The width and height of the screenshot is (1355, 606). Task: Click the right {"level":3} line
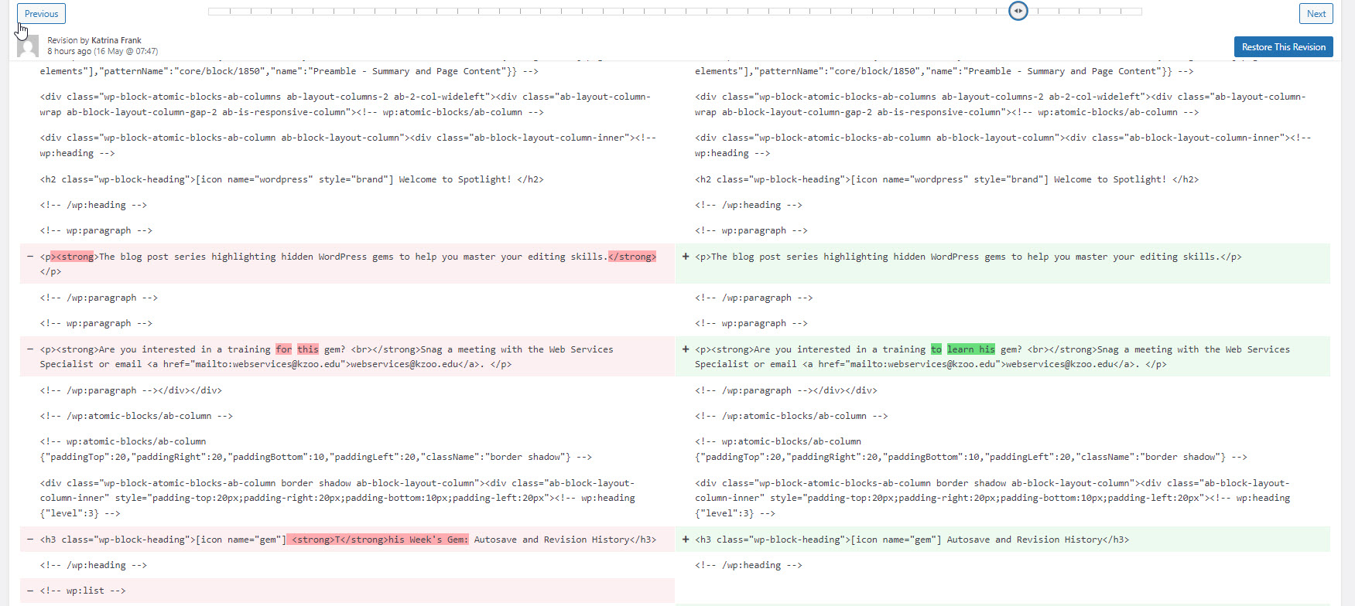coord(735,513)
